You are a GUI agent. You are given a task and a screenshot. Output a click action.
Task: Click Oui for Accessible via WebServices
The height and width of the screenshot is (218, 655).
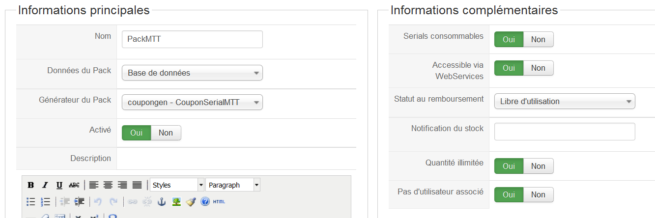coord(509,68)
